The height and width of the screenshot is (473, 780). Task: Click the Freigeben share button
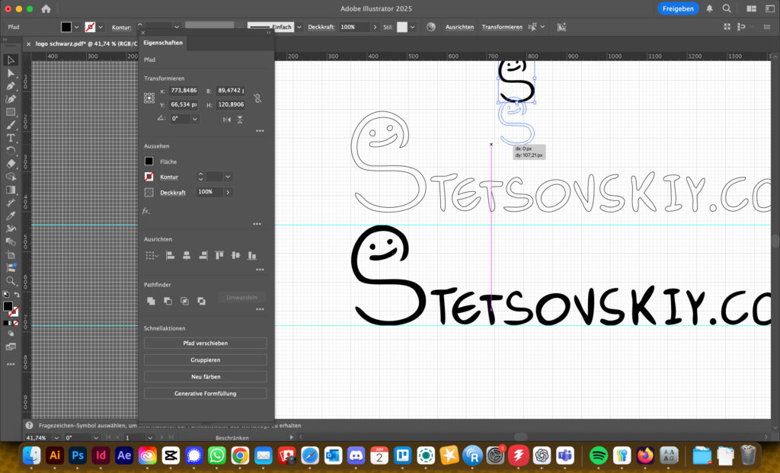[678, 8]
